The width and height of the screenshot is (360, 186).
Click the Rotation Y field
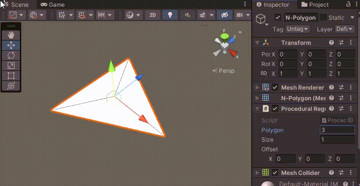click(317, 64)
